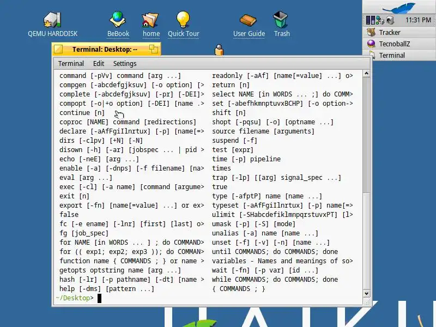The height and width of the screenshot is (327, 436).
Task: Click the 'compgen [-abcdefgjksuv]' line
Action: click(x=132, y=85)
